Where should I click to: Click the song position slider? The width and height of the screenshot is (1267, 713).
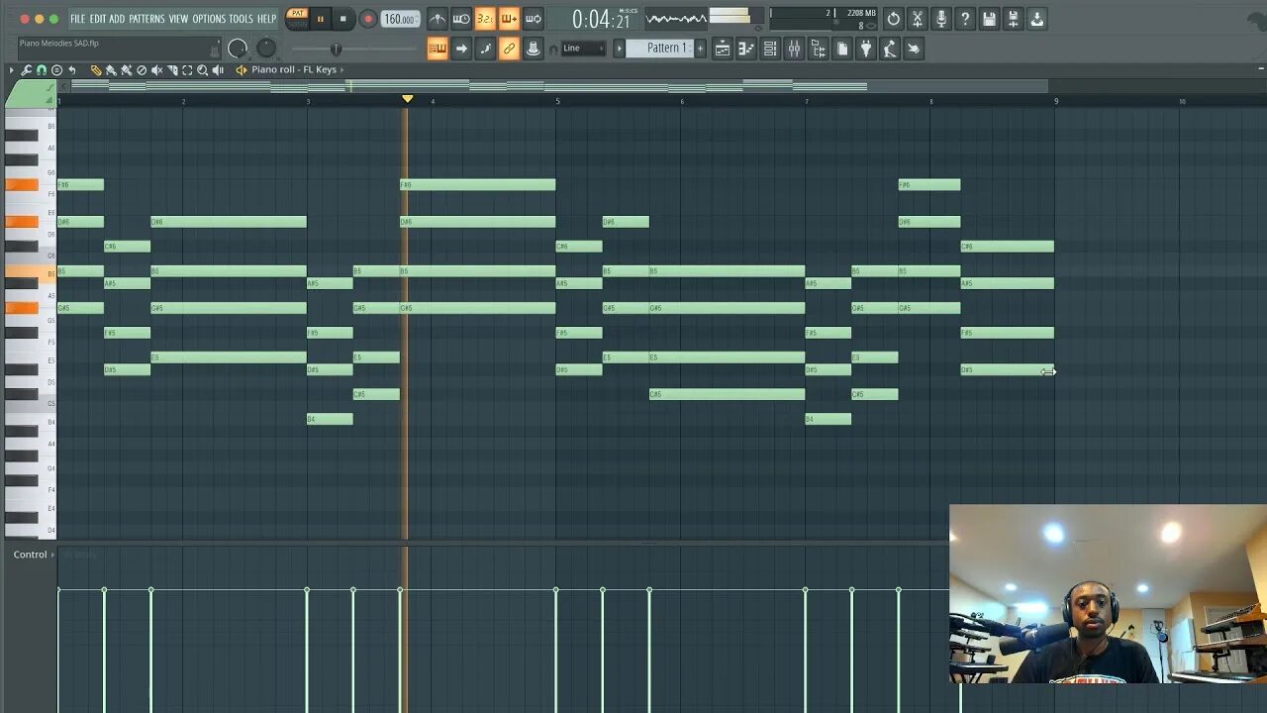click(x=337, y=49)
